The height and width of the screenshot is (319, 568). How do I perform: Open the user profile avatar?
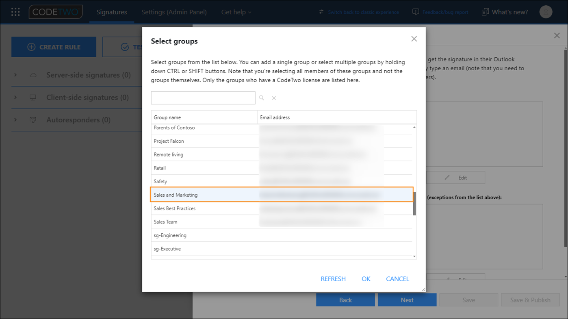[546, 12]
